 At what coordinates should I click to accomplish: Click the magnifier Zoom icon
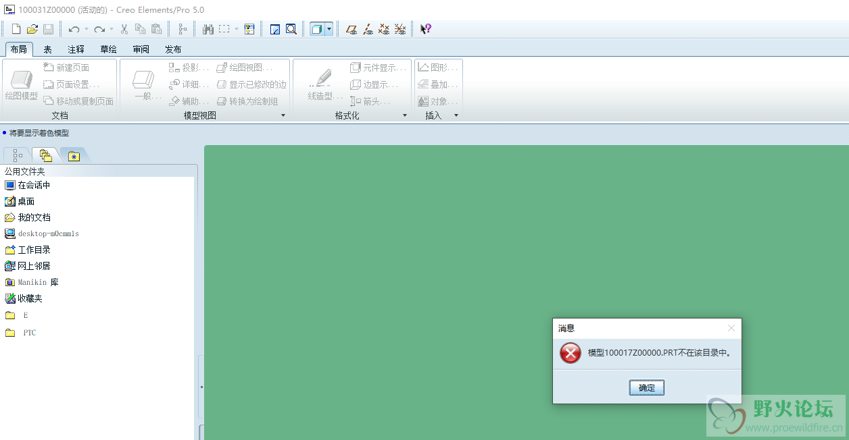[x=291, y=29]
